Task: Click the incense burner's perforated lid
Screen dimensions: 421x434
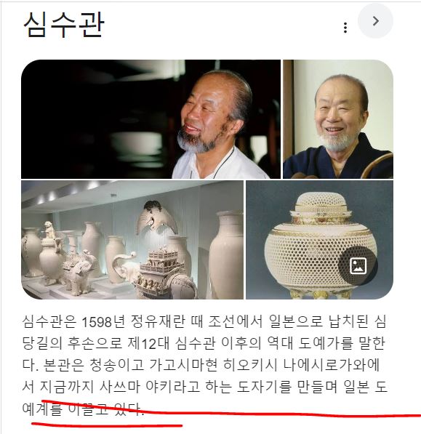Action: click(321, 204)
